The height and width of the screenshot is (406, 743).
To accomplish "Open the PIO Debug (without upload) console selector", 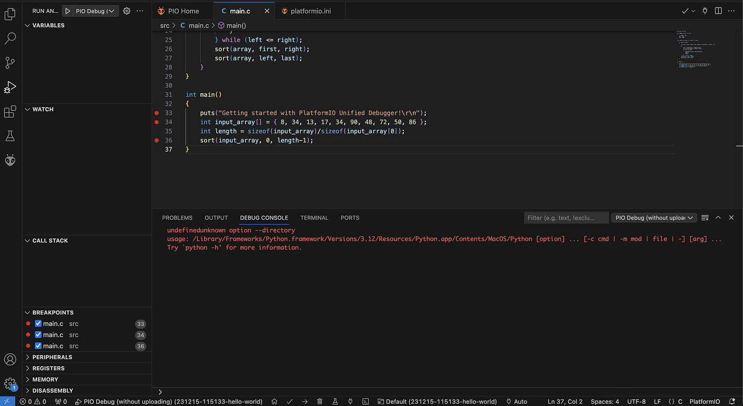I will 654,218.
